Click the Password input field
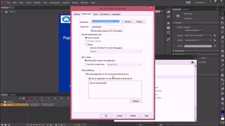The height and width of the screenshot is (126, 225). coord(107,27)
